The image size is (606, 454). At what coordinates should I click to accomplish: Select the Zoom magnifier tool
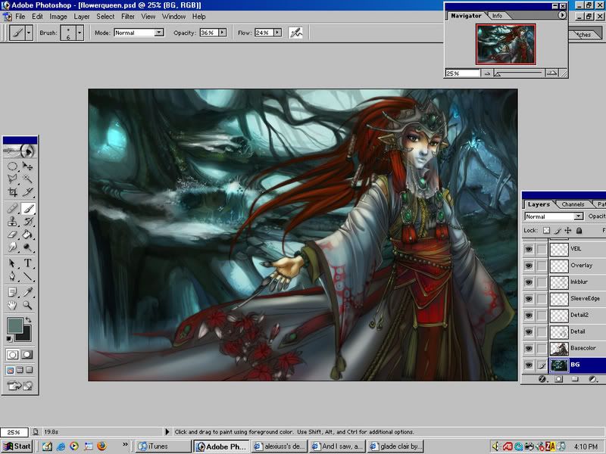pos(27,306)
